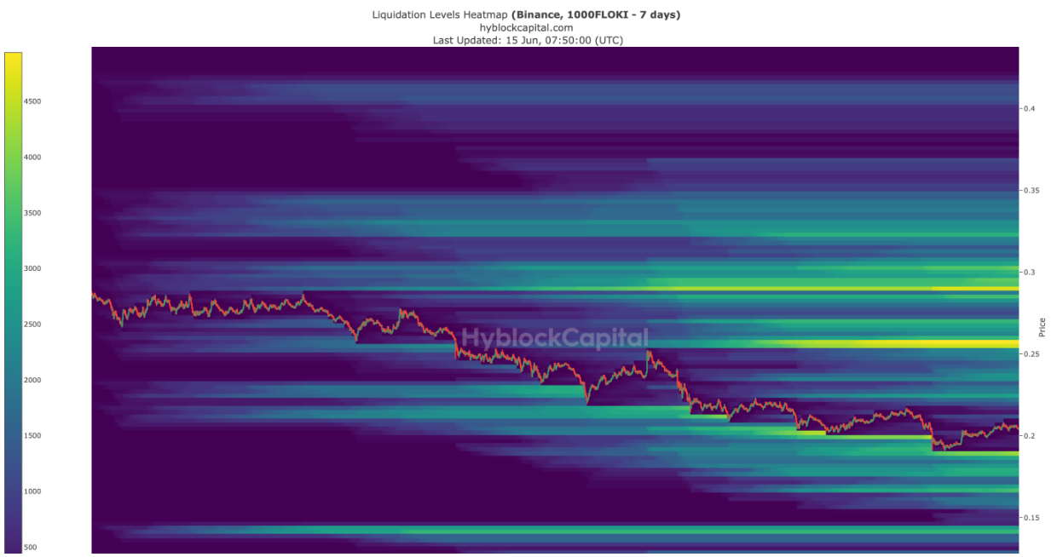Click the 3000 label on the color scale
Image resolution: width=1057 pixels, height=557 pixels.
click(x=32, y=268)
